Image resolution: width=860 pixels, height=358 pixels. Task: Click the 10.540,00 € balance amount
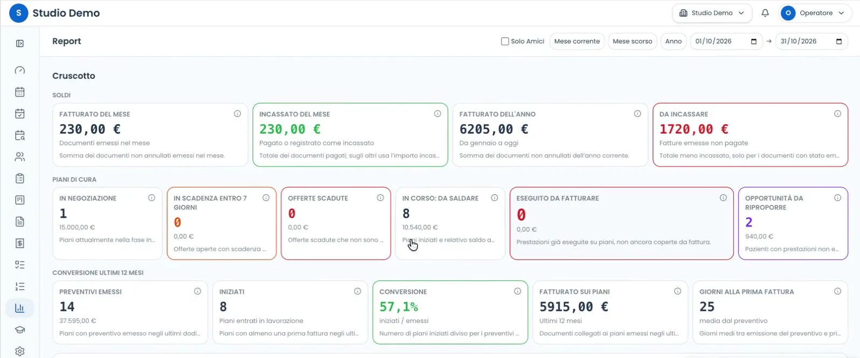tap(420, 228)
